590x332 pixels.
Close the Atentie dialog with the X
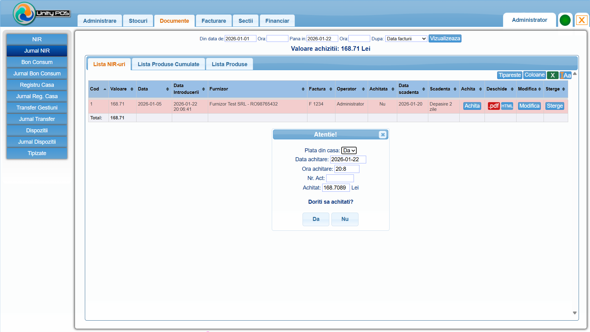pyautogui.click(x=383, y=134)
